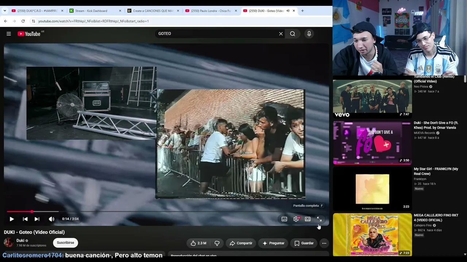
Task: Click the 7.98 M de suscriptores count
Action: tap(31, 246)
